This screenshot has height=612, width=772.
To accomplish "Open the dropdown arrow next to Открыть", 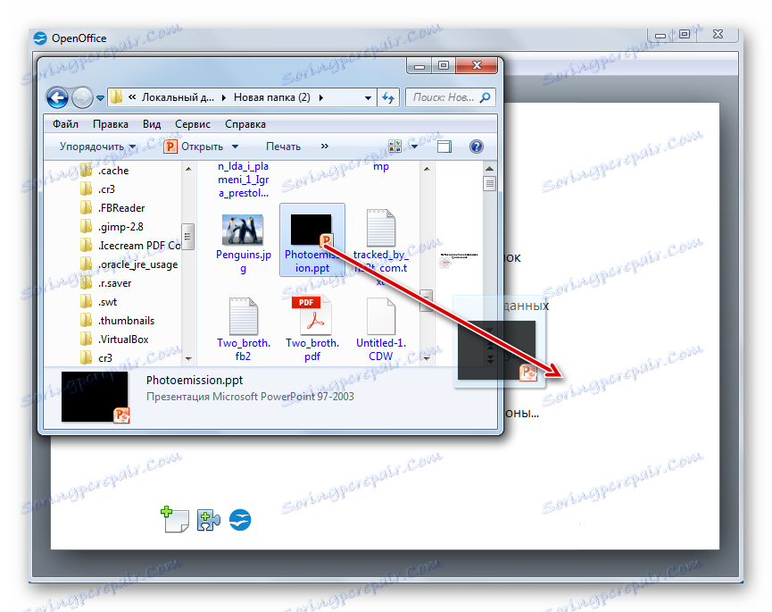I will (235, 147).
